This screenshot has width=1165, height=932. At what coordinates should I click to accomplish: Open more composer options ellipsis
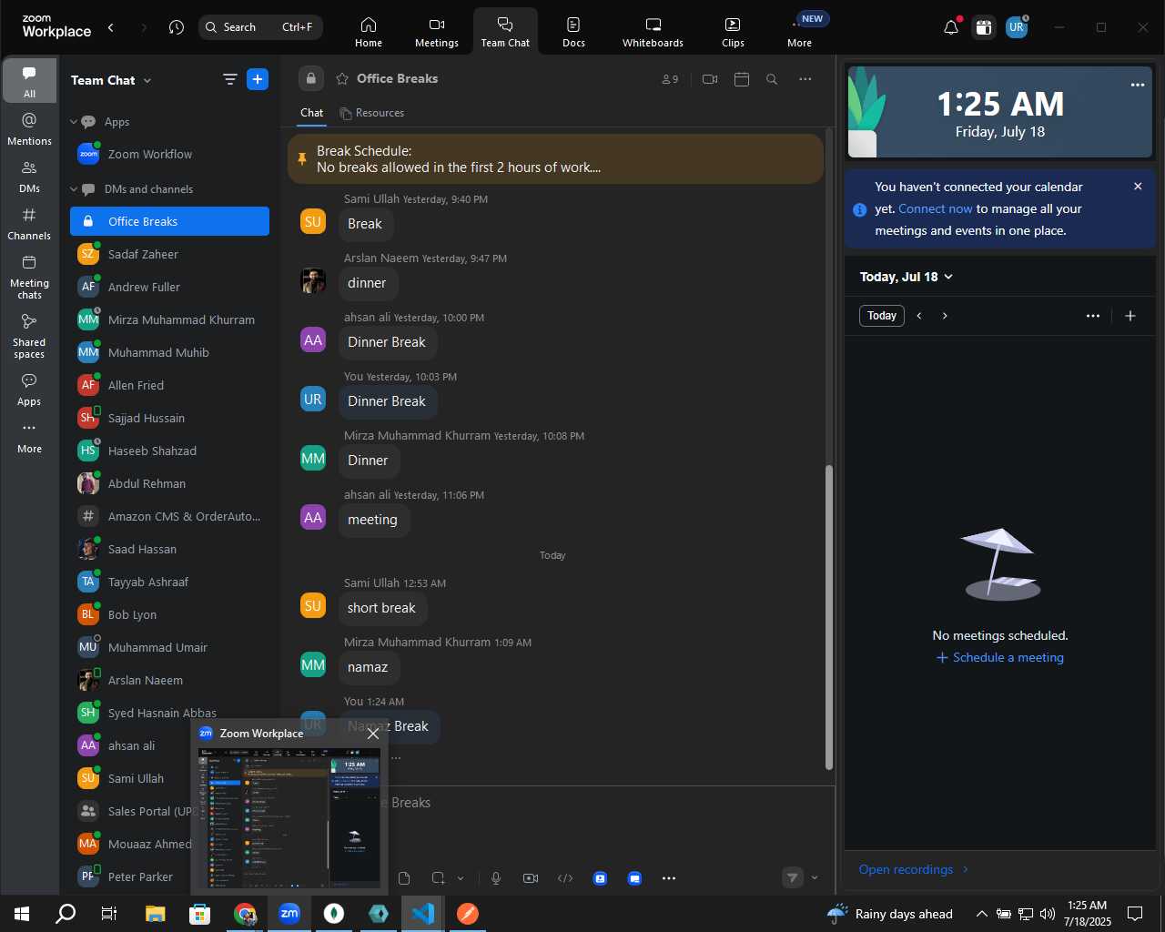point(669,878)
